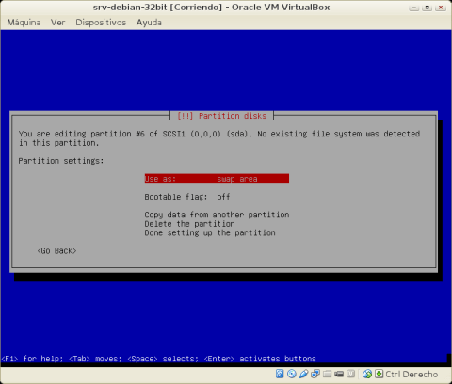Click the shared folders status icon
The image size is (452, 384).
(x=327, y=374)
